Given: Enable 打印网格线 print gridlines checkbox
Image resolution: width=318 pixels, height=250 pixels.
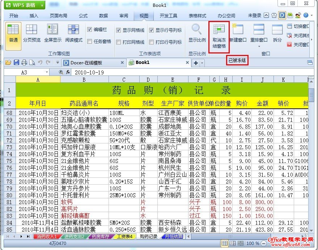Looking at the screenshot, I should 118,42.
